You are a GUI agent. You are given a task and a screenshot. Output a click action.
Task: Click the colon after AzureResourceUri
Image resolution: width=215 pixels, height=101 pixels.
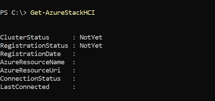pos(74,71)
